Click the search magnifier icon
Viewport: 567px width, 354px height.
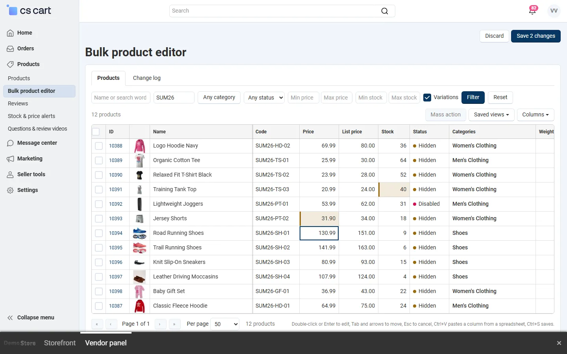tap(385, 11)
